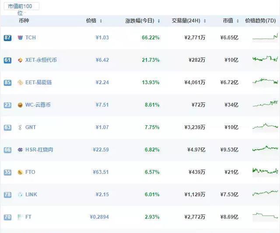
Task: Sort by 市值 column arrows
Action: [x=238, y=21]
